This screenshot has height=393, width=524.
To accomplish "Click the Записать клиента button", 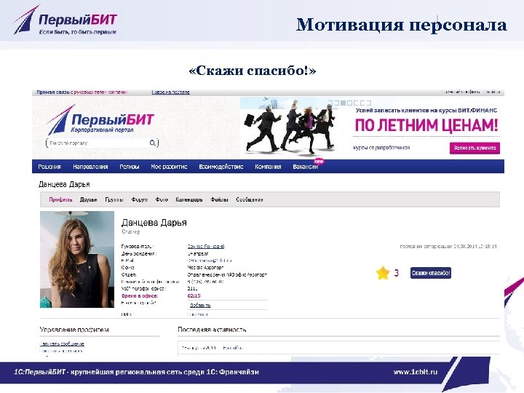I will [475, 148].
